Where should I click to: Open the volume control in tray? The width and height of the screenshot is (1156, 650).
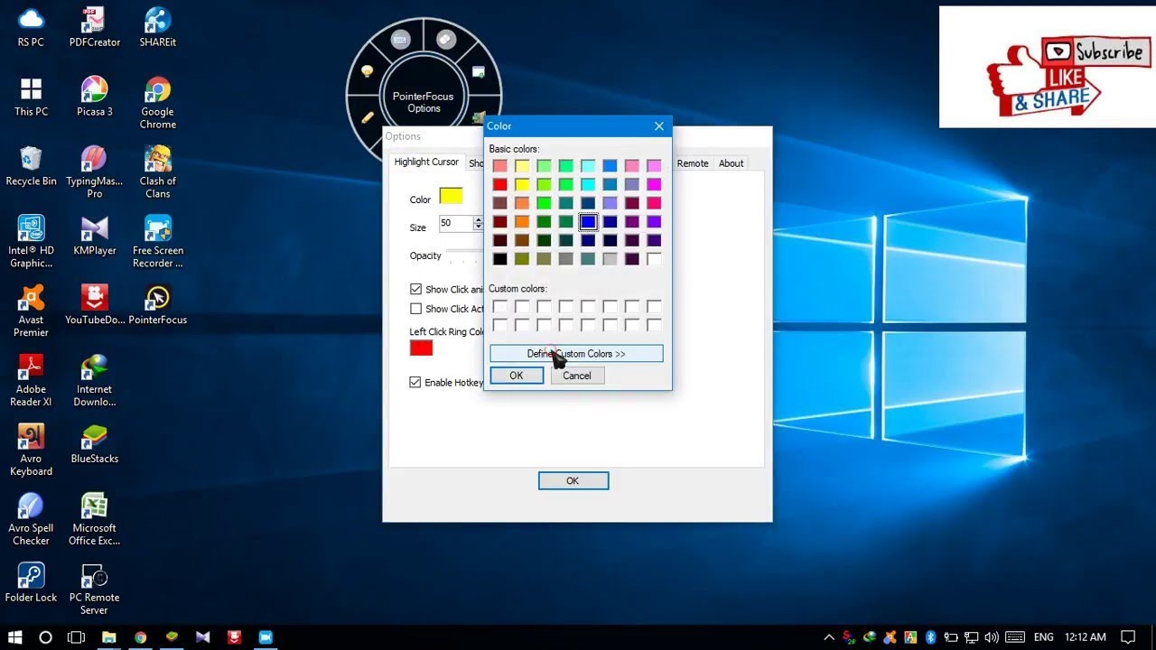(992, 637)
